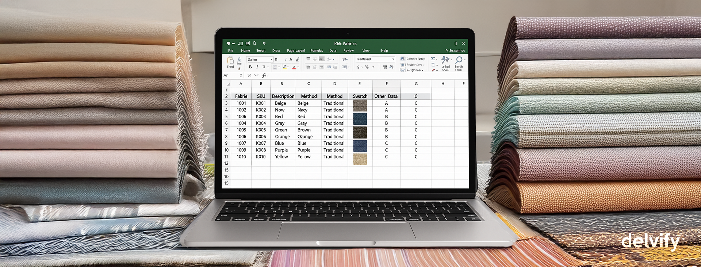Select cell containing SKU K005

[261, 130]
